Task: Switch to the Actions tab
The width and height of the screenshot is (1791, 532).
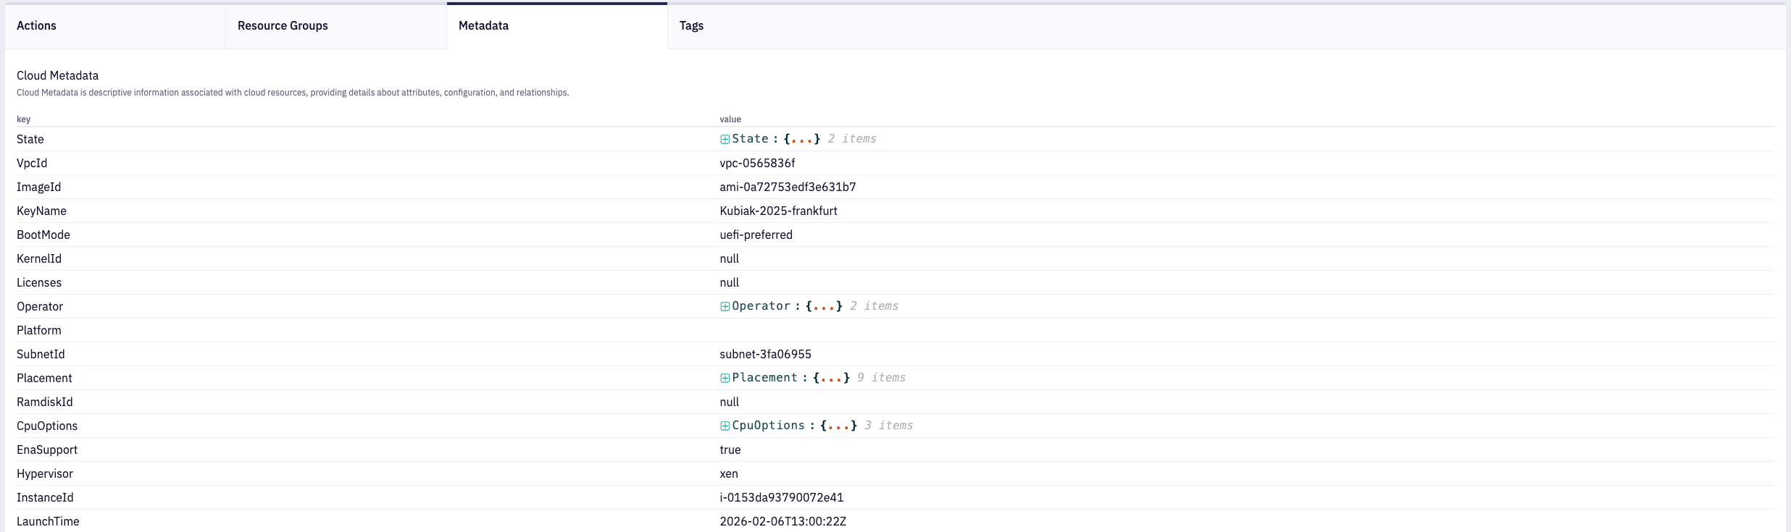Action: (36, 26)
